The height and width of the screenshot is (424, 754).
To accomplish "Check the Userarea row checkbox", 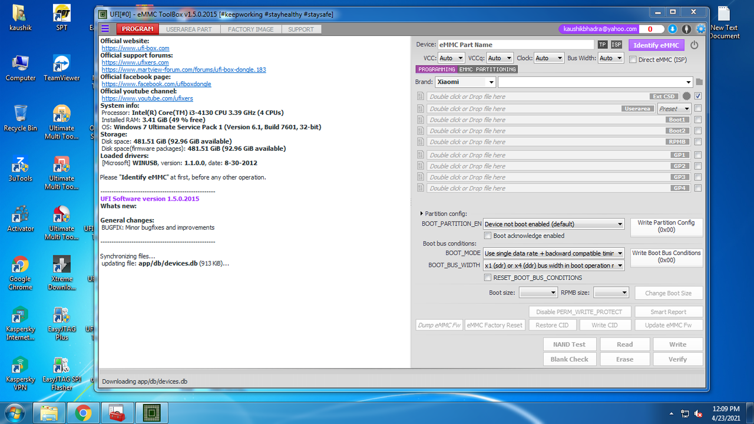I will click(698, 108).
